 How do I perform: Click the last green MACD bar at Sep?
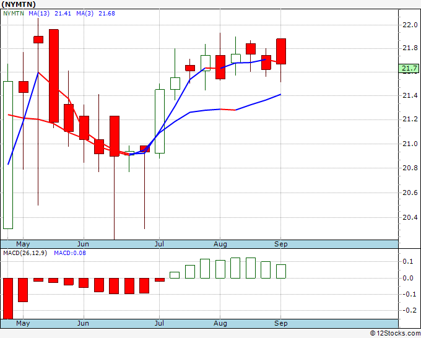281,271
